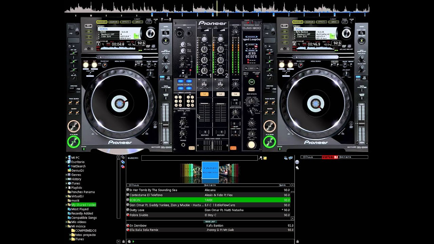The image size is (434, 244).
Task: Click the mixer master CUE button
Action: click(x=235, y=94)
